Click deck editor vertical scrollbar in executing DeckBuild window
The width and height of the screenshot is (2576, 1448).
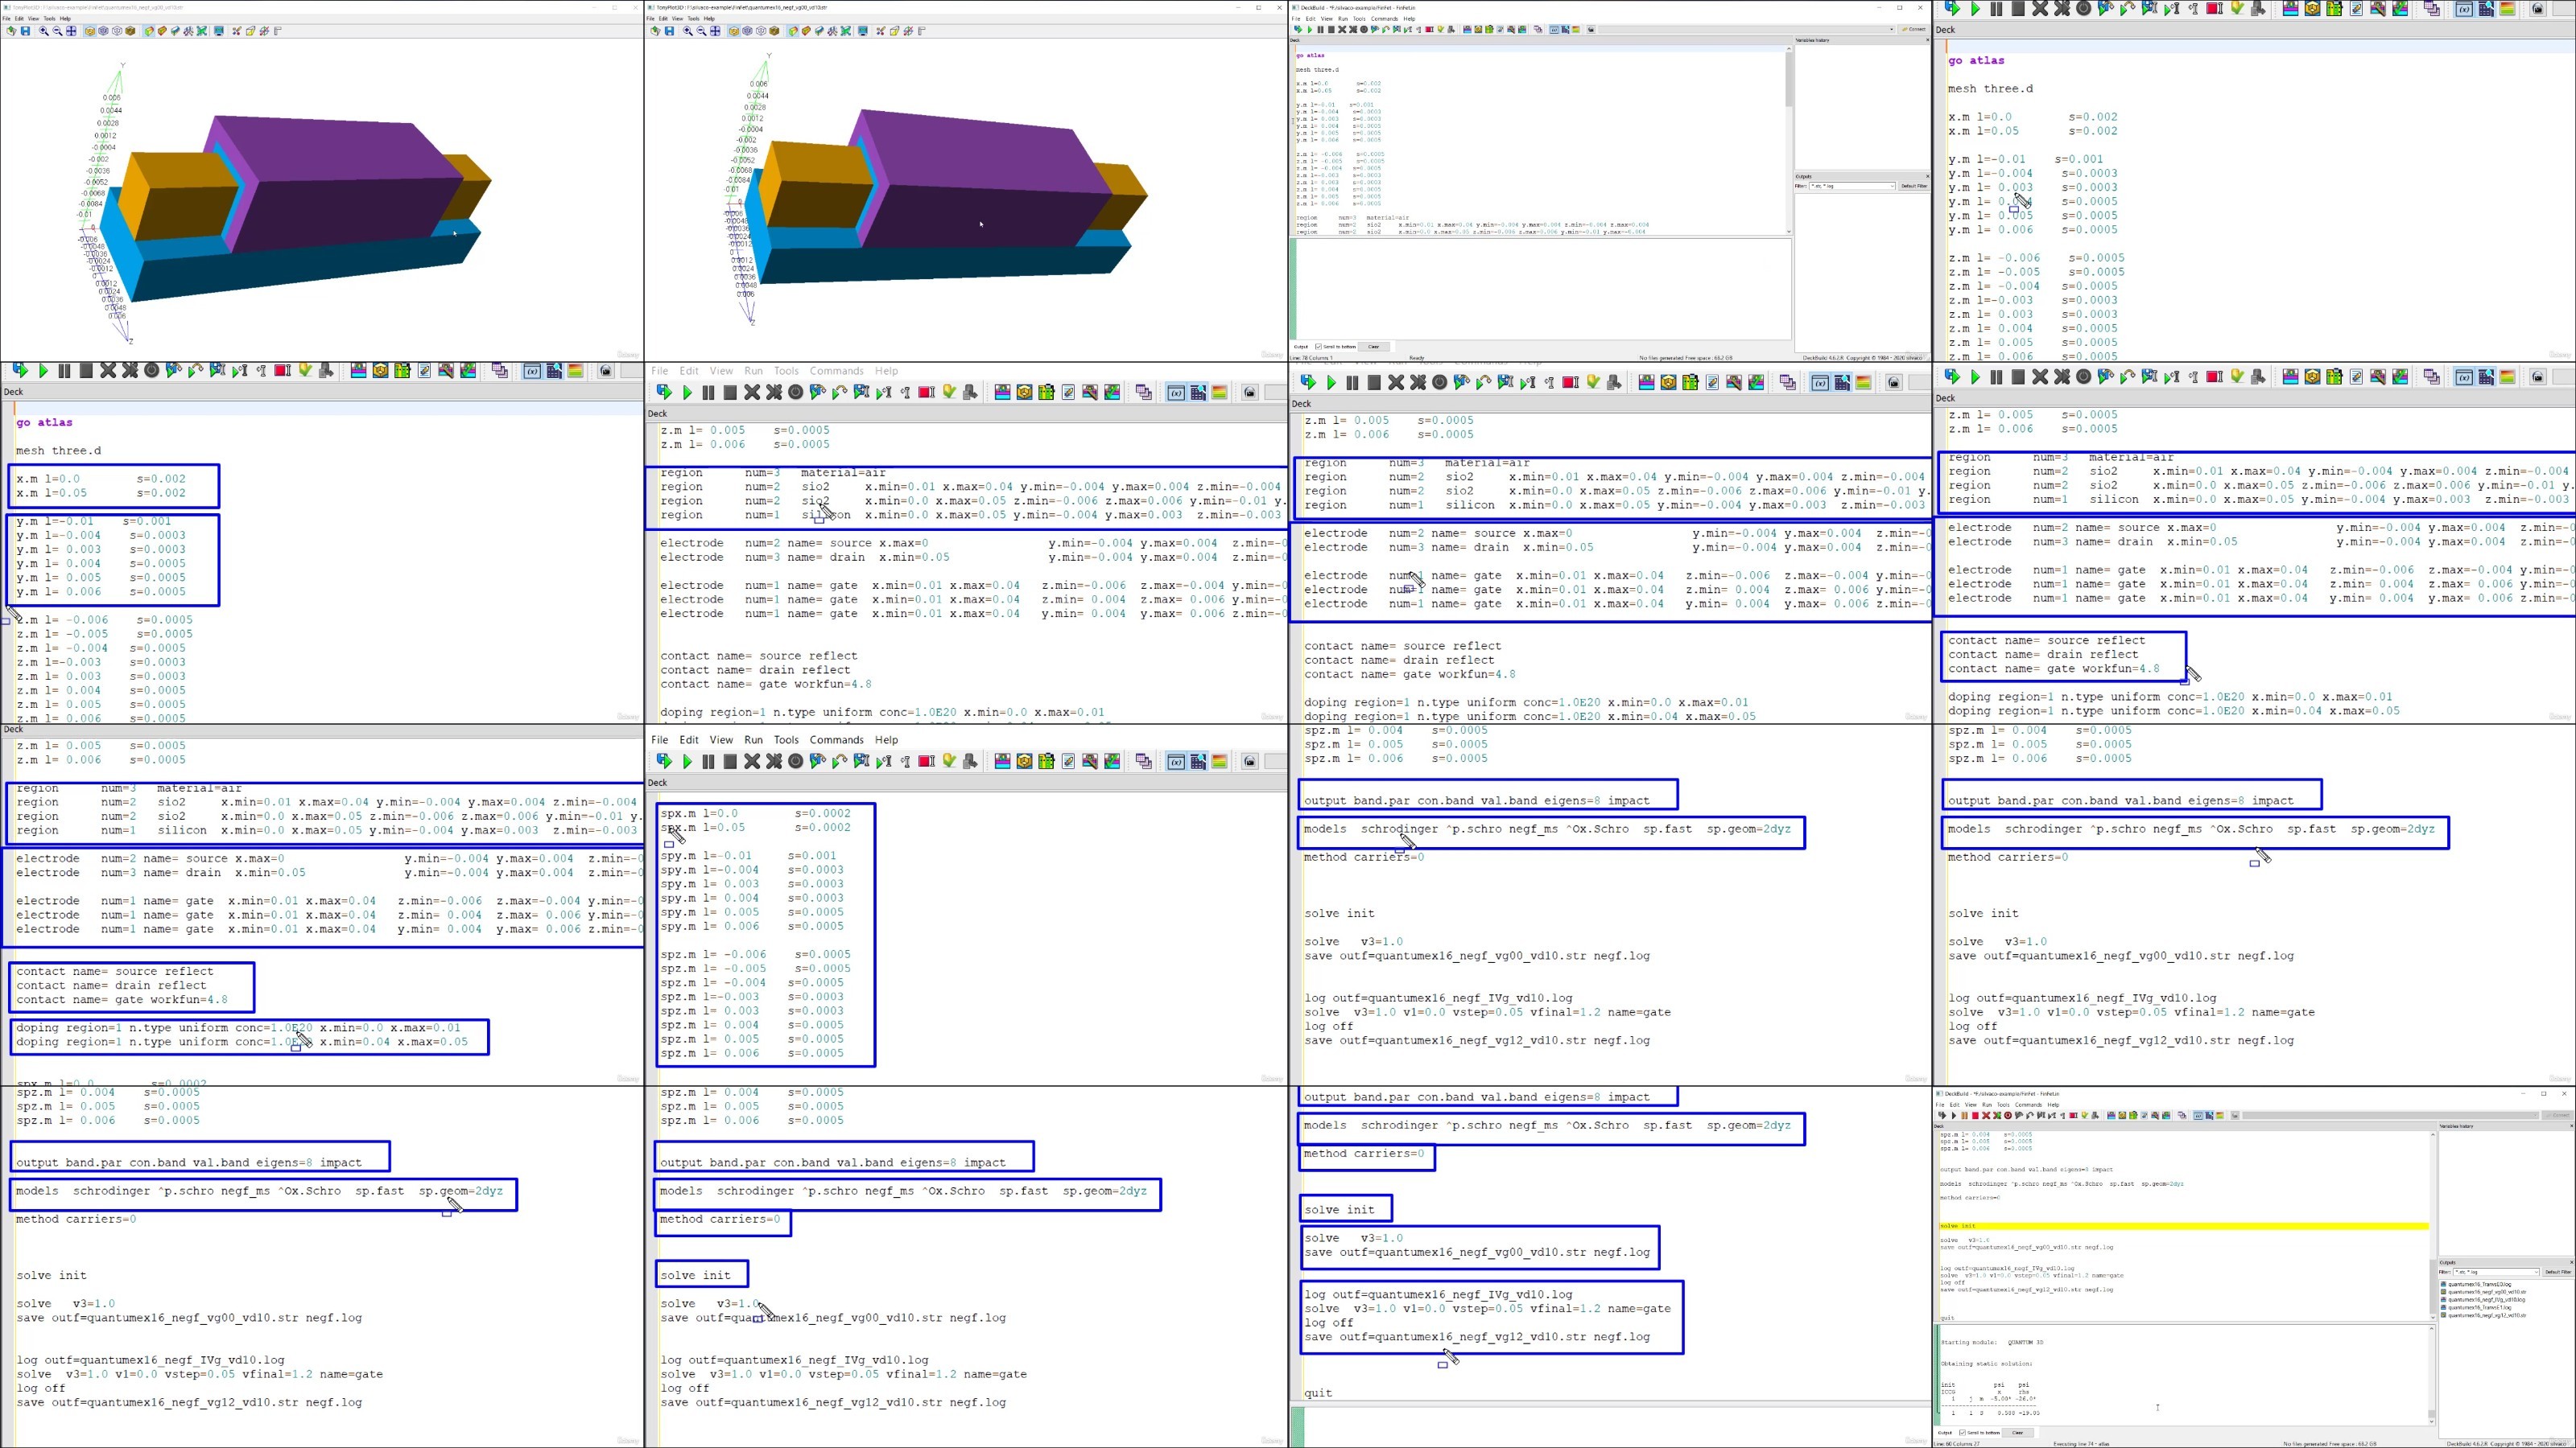pos(2433,1224)
